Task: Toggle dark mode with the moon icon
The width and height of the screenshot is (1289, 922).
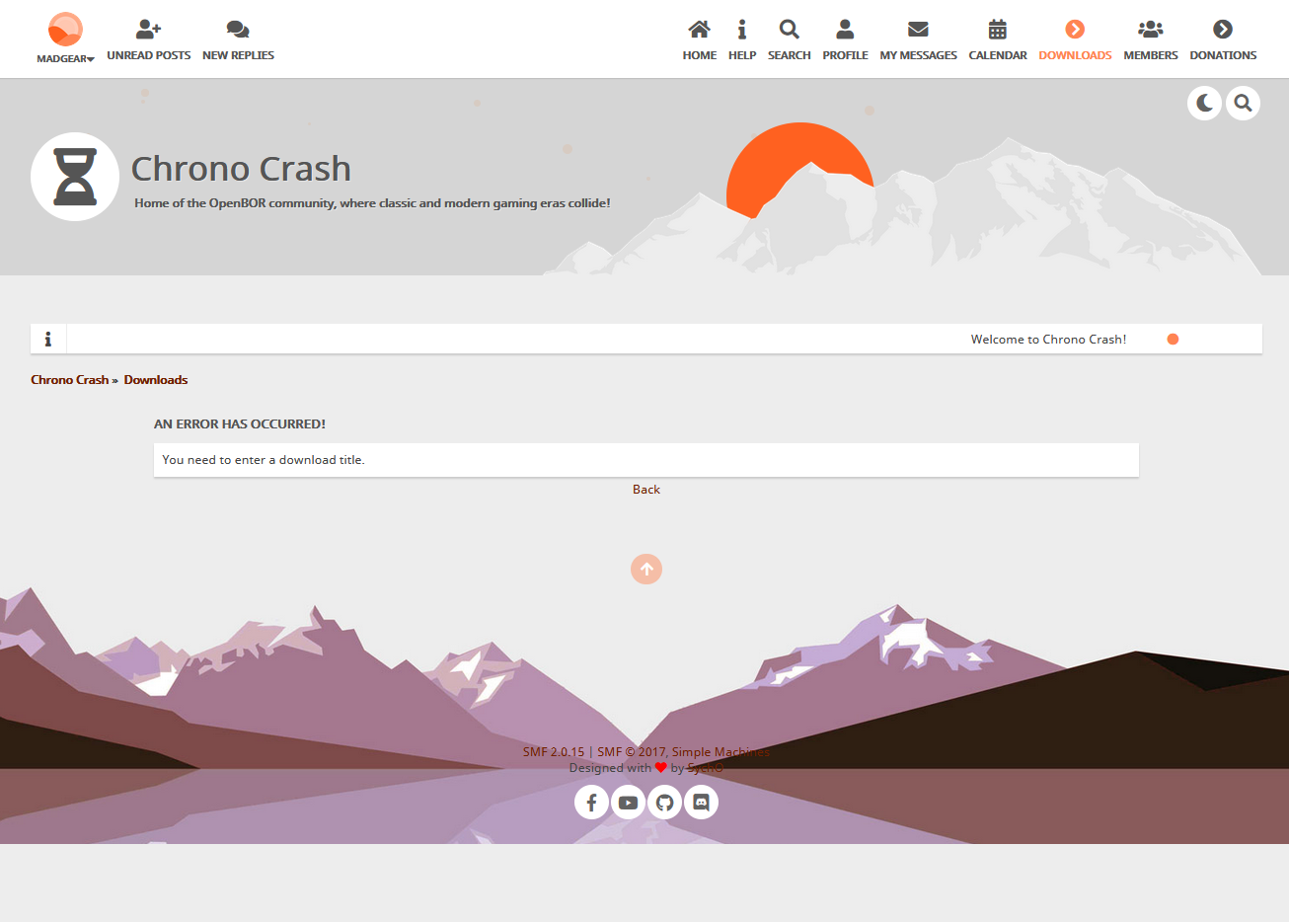Action: coord(1204,103)
